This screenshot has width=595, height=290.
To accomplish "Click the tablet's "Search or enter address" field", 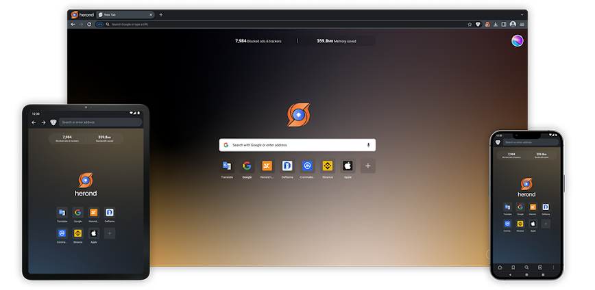I will tap(99, 122).
